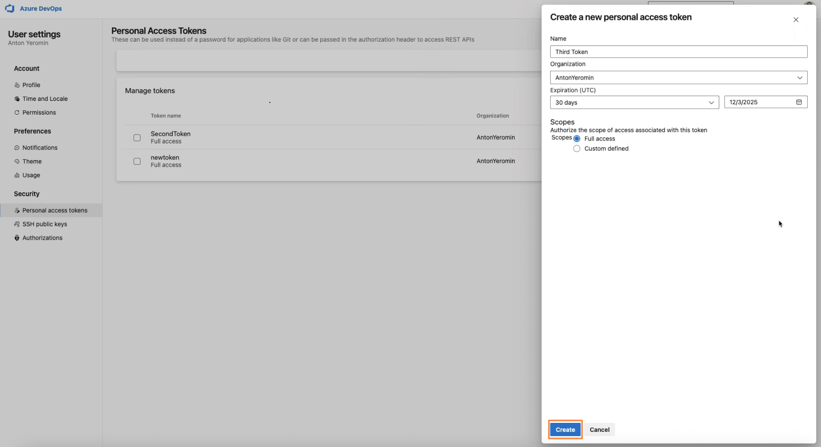Open the 30 days expiration dropdown
The image size is (821, 447).
[634, 103]
